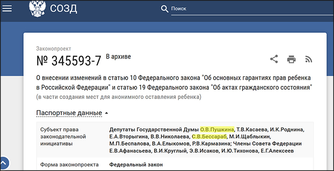Viewport: 334px width, 171px height.
Task: Click the Субъект права законодательной инициативы label
Action: [x=63, y=136]
